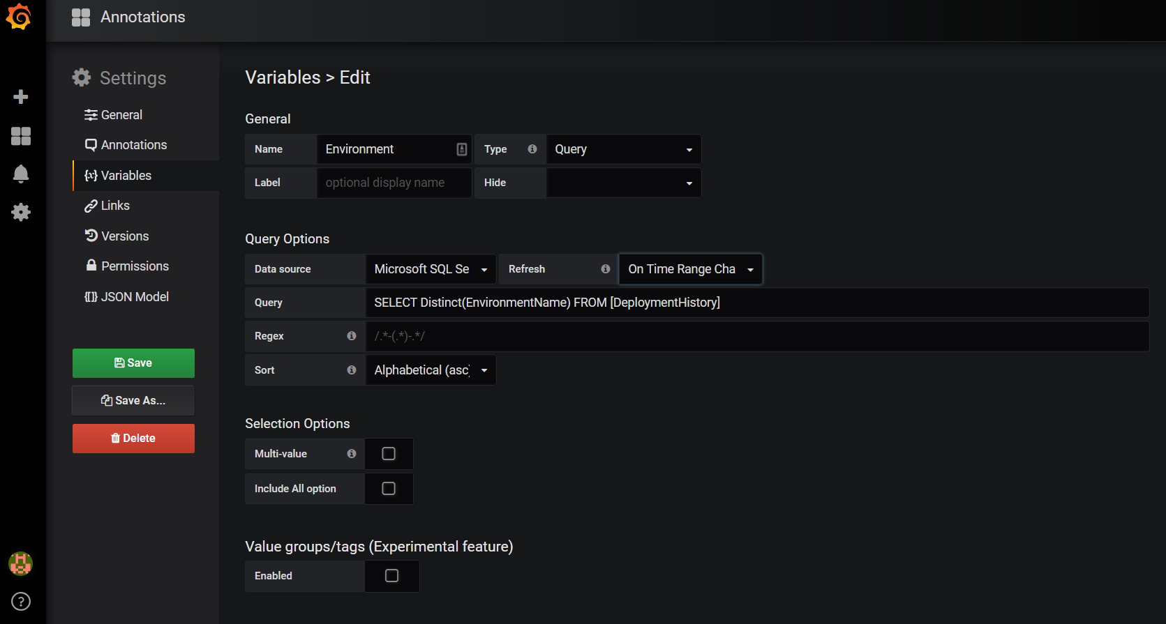Click the green Save button
The height and width of the screenshot is (624, 1166).
pyautogui.click(x=133, y=363)
